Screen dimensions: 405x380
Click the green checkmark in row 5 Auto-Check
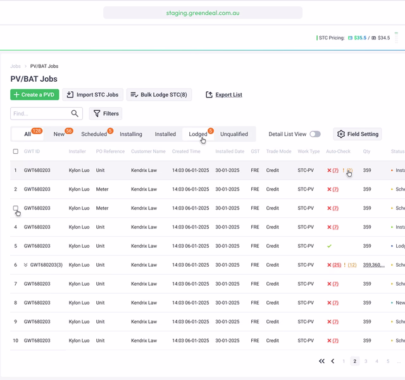click(x=329, y=246)
